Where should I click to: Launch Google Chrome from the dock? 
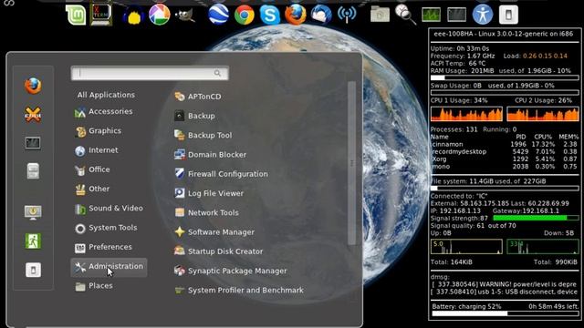pos(245,15)
